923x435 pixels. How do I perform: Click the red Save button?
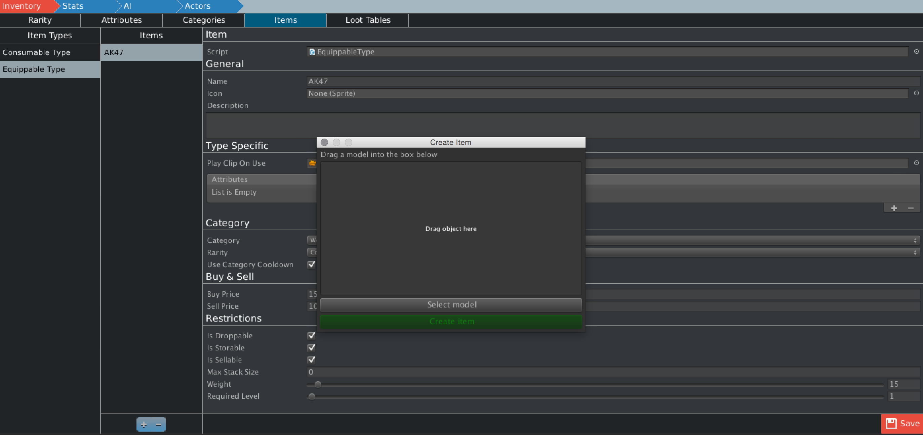pos(902,424)
